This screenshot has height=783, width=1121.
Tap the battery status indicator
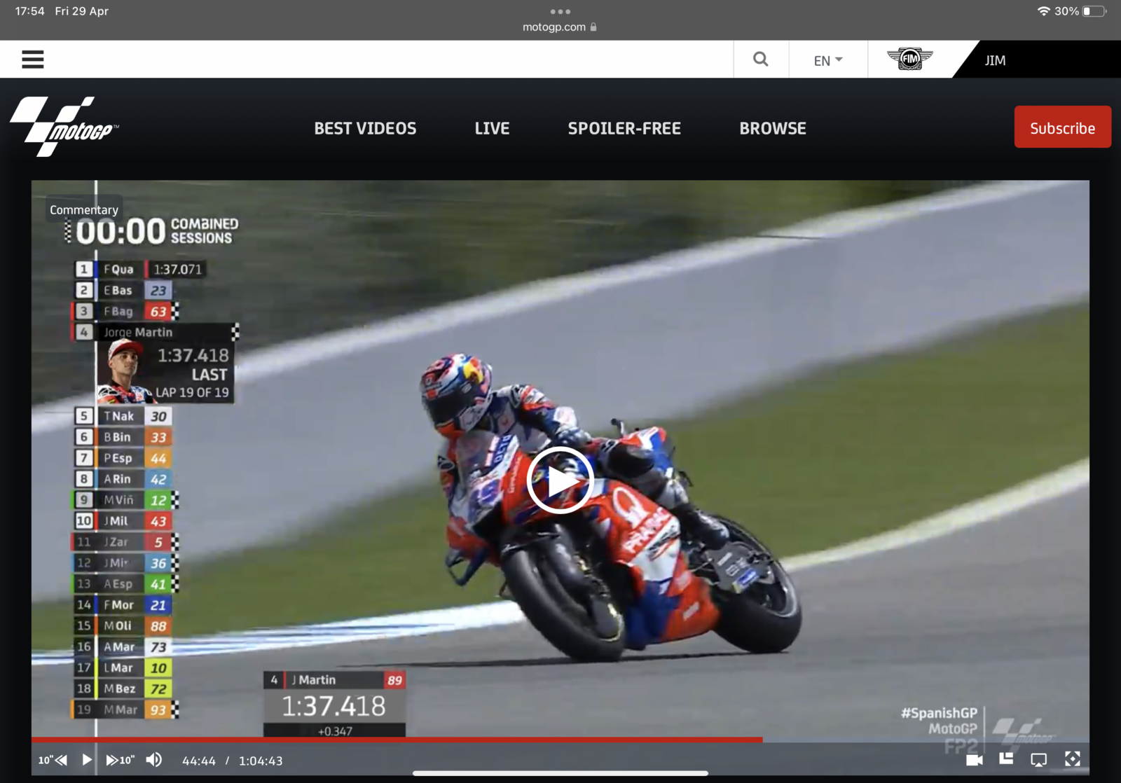pyautogui.click(x=1094, y=11)
